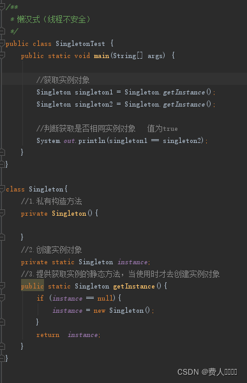247x383 pixels.
Task: Click the //获取实例对象 comment line
Action: [x=63, y=80]
